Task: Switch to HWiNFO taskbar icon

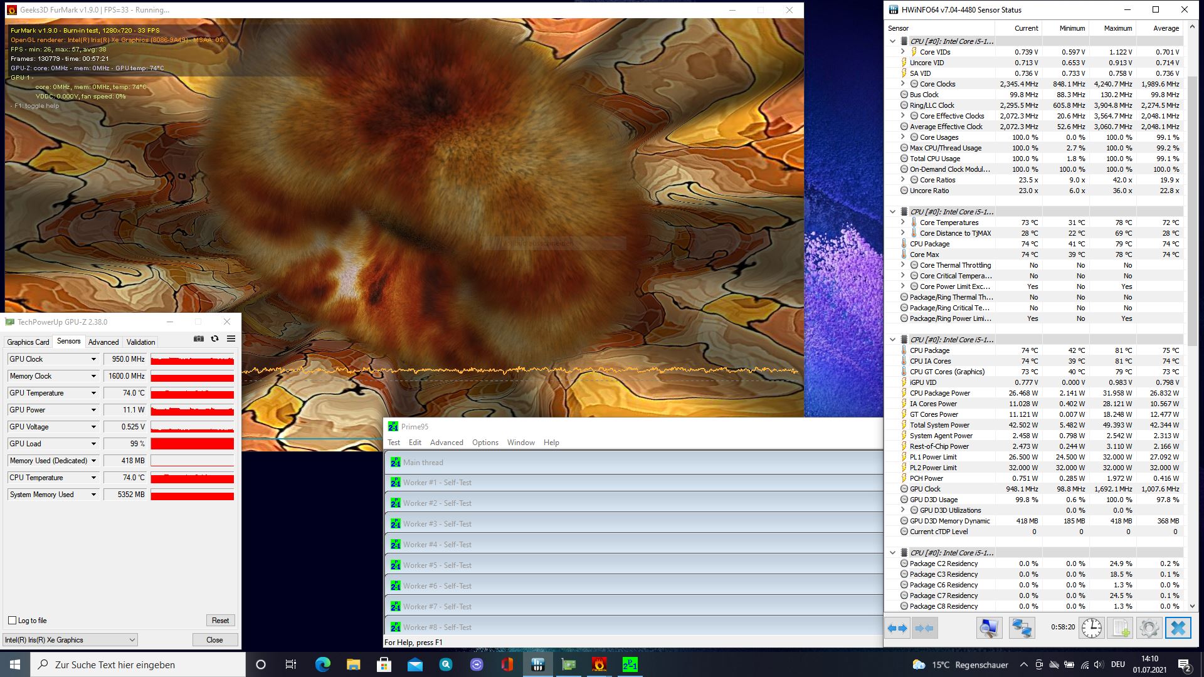Action: pyautogui.click(x=537, y=664)
